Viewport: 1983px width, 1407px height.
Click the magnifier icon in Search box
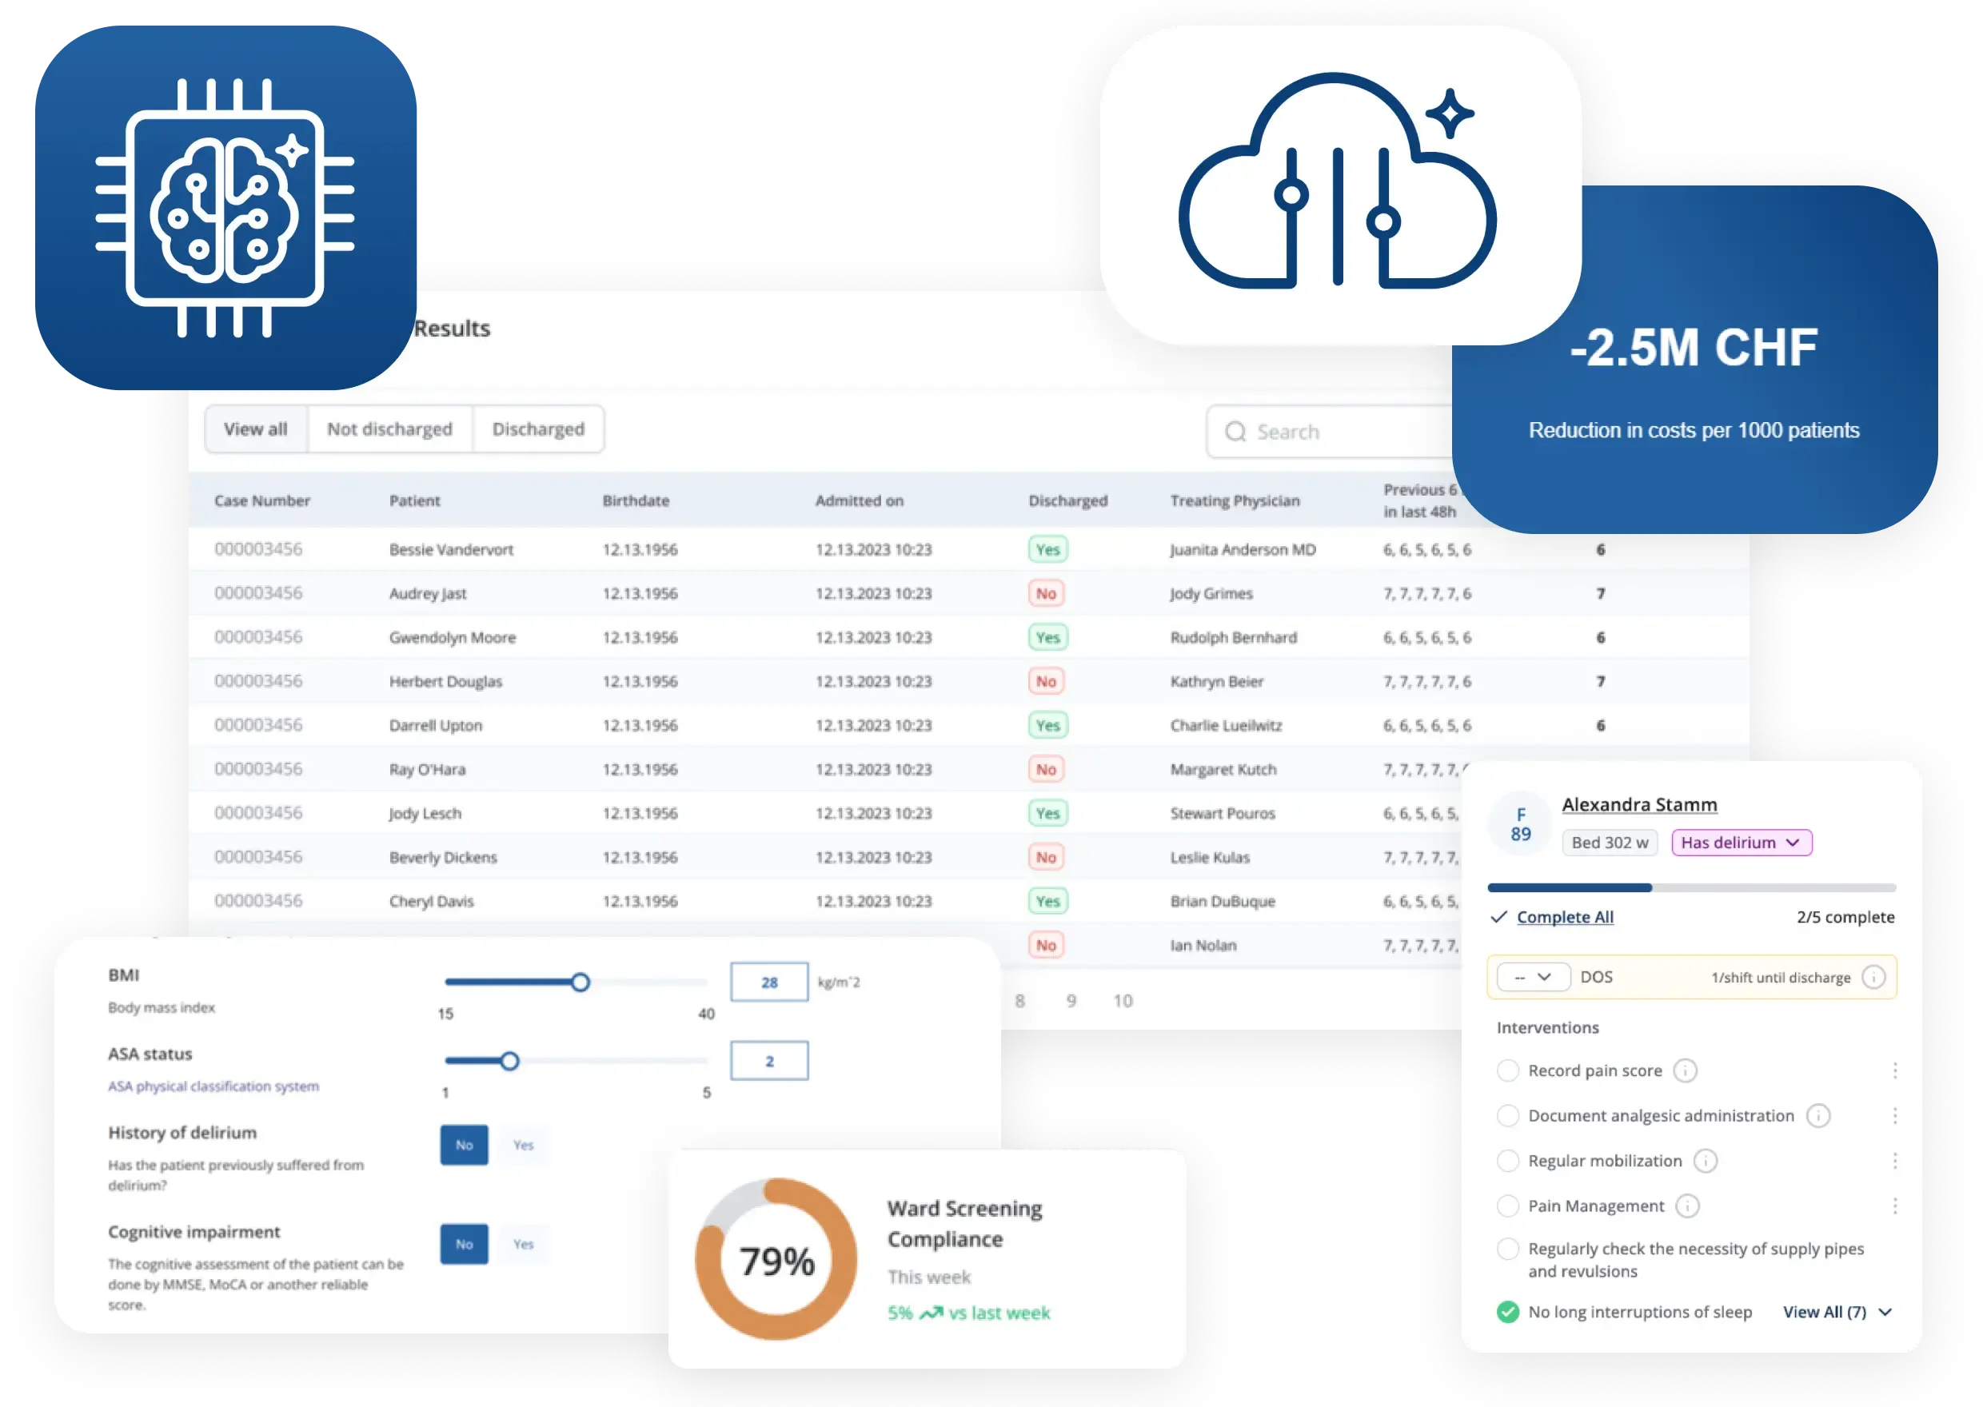pos(1235,432)
